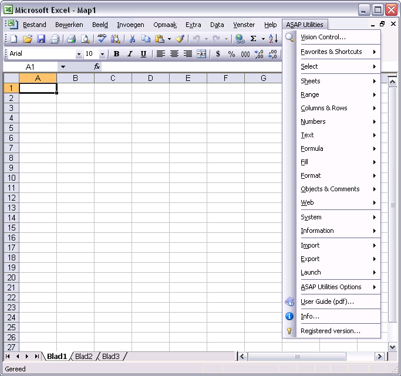
Task: Toggle Italic formatting
Action: [x=130, y=53]
